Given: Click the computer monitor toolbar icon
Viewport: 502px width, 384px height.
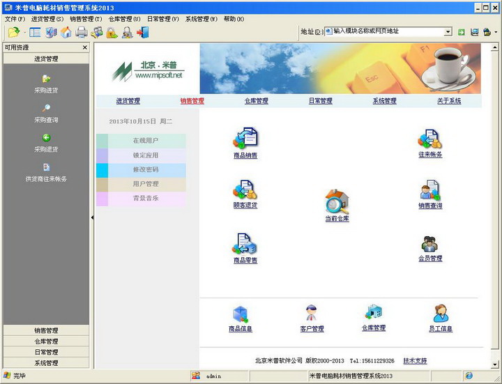Looking at the screenshot, I should tap(51, 32).
